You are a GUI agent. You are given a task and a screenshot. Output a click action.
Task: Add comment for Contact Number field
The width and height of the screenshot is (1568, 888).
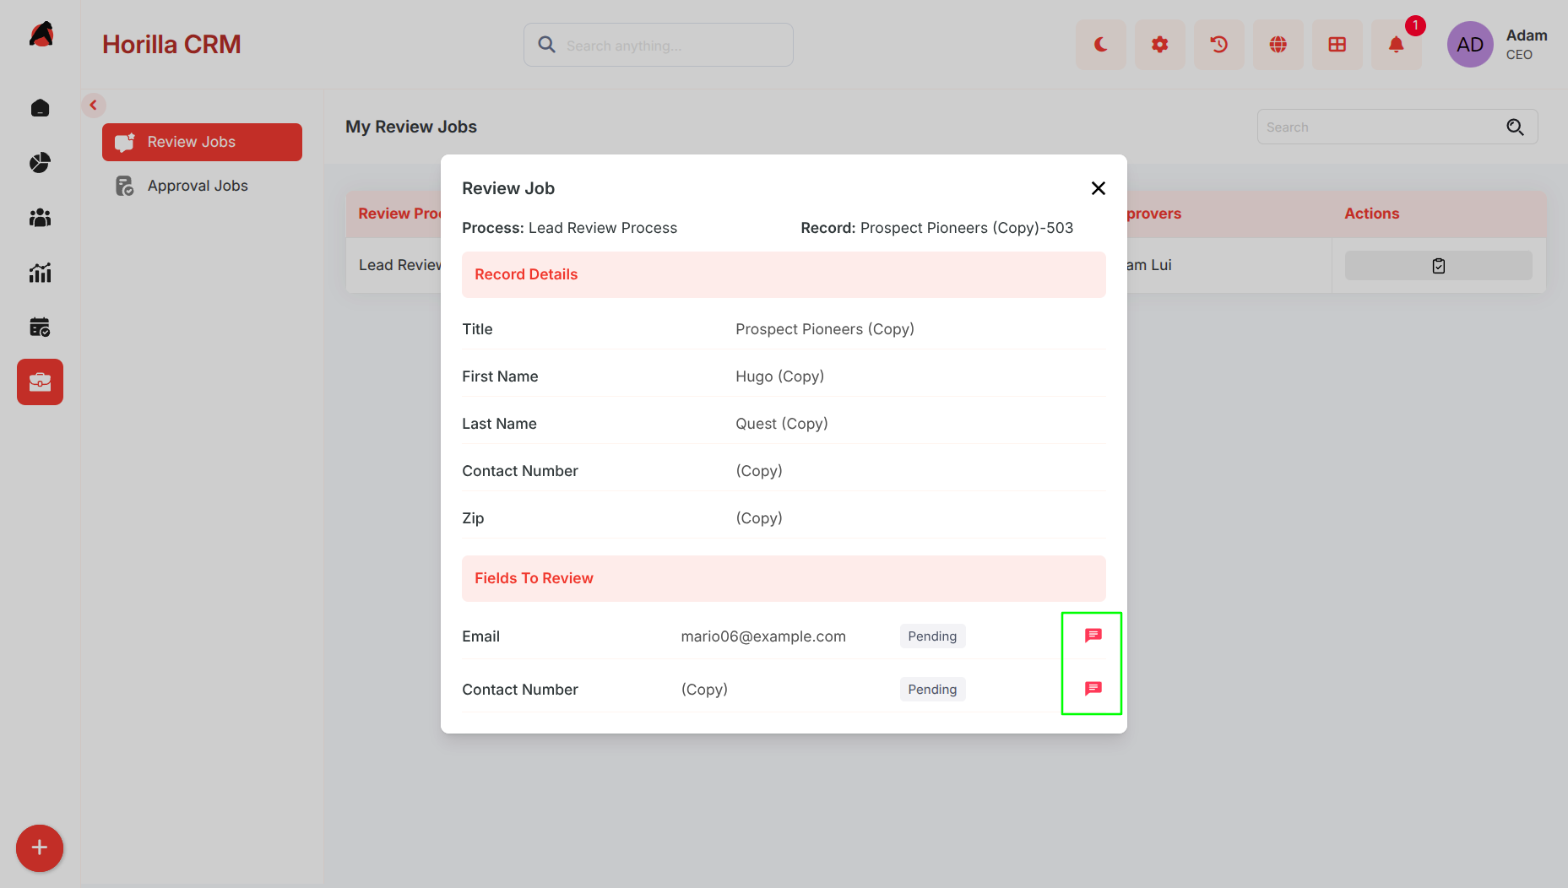[x=1093, y=688]
